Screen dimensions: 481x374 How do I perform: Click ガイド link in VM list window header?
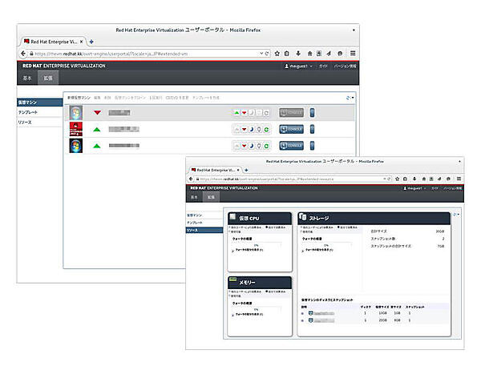tap(323, 66)
